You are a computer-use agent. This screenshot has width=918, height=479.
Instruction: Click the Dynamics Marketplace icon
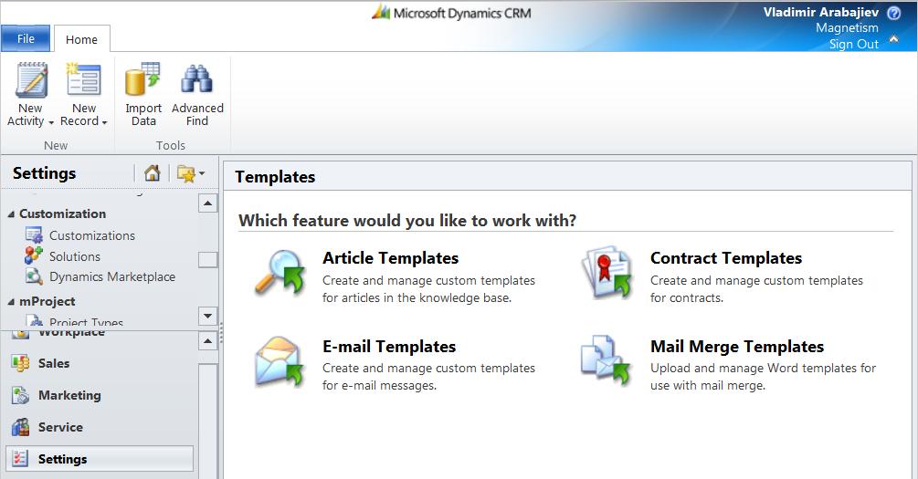[x=34, y=276]
